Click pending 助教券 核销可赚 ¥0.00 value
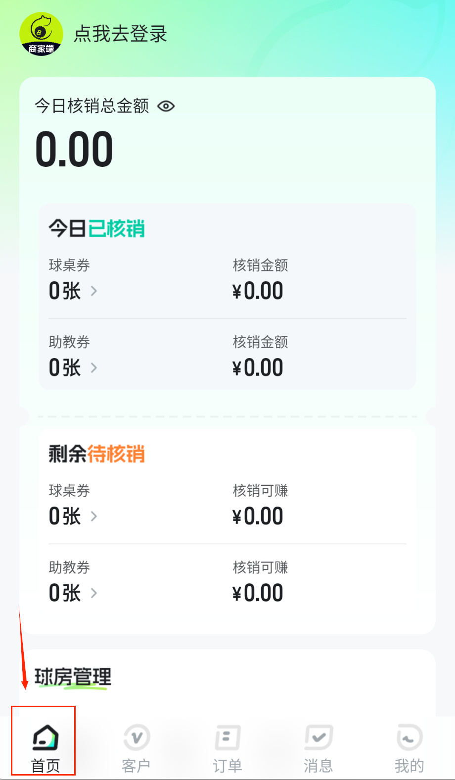Viewport: 455px width, 780px height. tap(258, 593)
